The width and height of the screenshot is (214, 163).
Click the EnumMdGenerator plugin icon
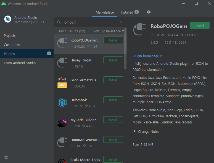(62, 142)
